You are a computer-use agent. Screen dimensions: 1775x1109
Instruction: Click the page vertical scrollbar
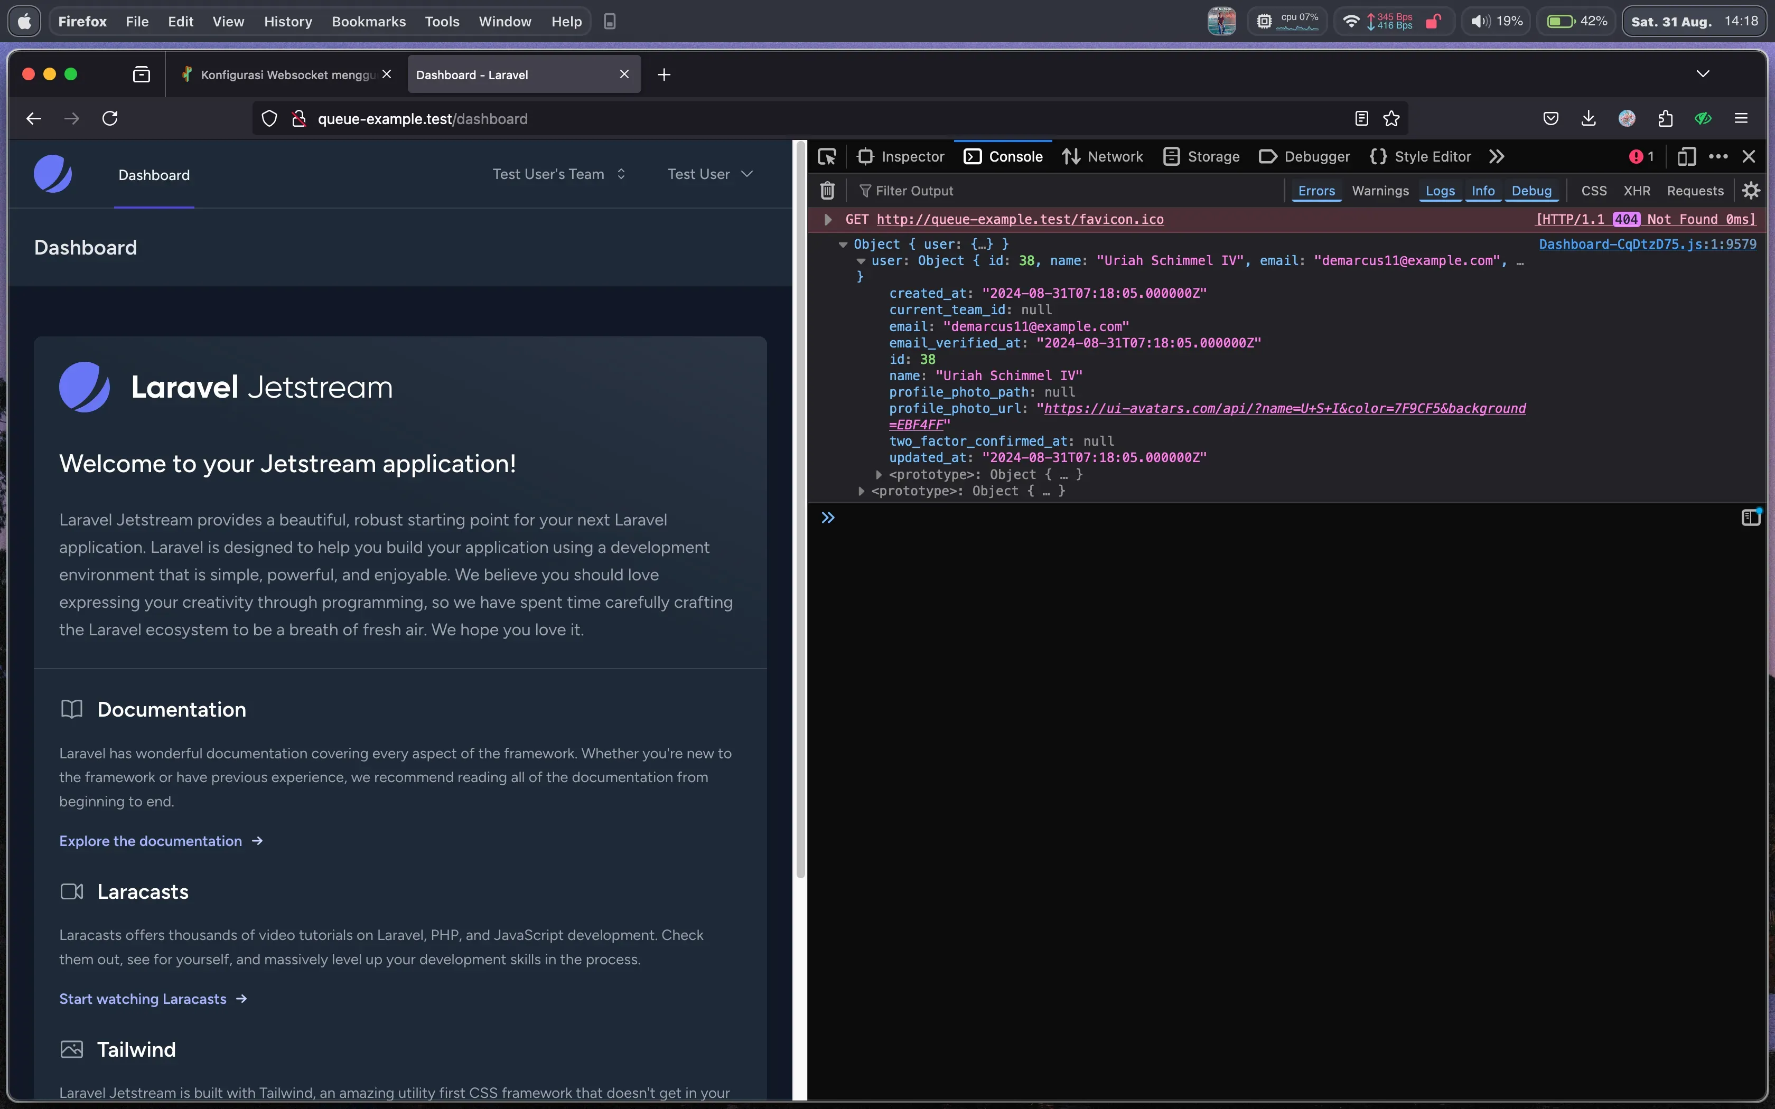click(x=800, y=509)
